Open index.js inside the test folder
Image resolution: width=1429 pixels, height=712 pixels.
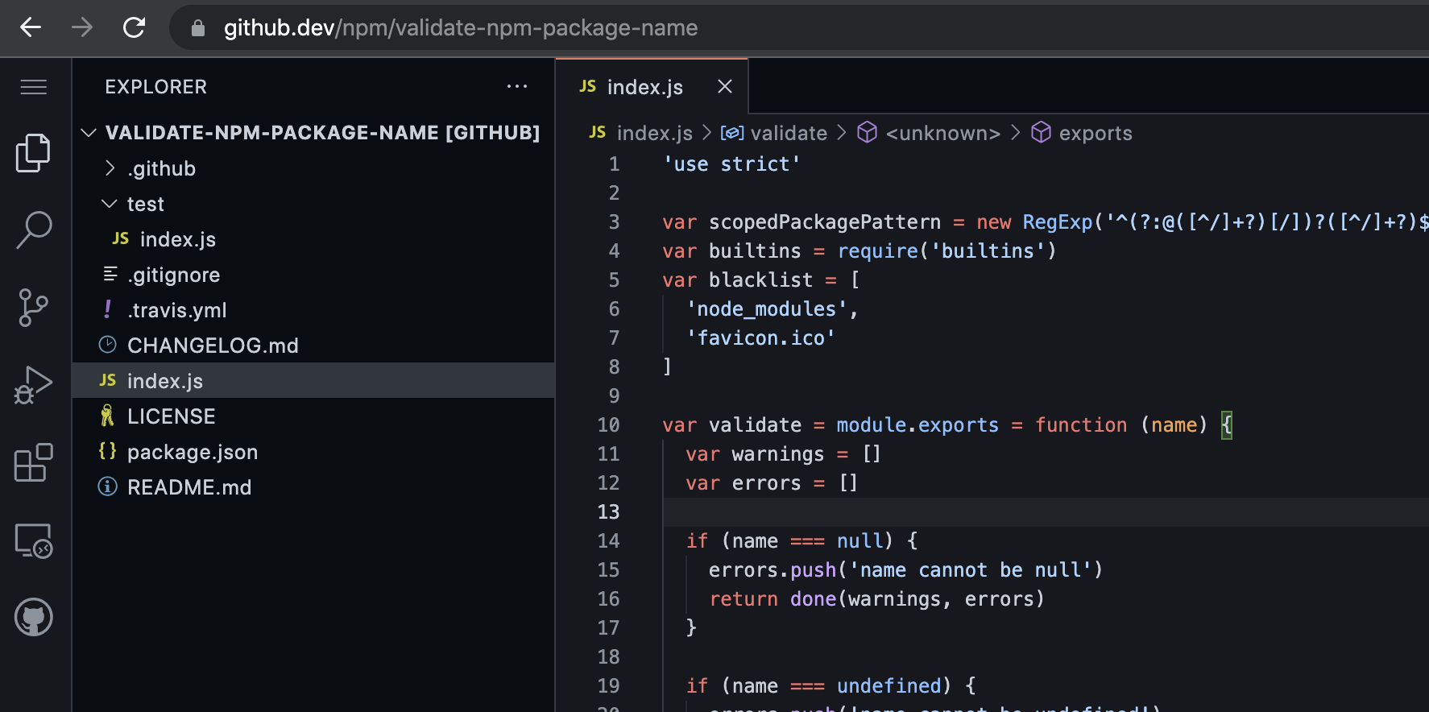coord(313,239)
